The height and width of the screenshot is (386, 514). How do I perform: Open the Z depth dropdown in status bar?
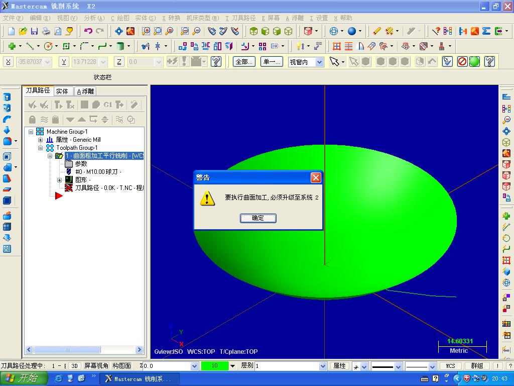[194, 366]
